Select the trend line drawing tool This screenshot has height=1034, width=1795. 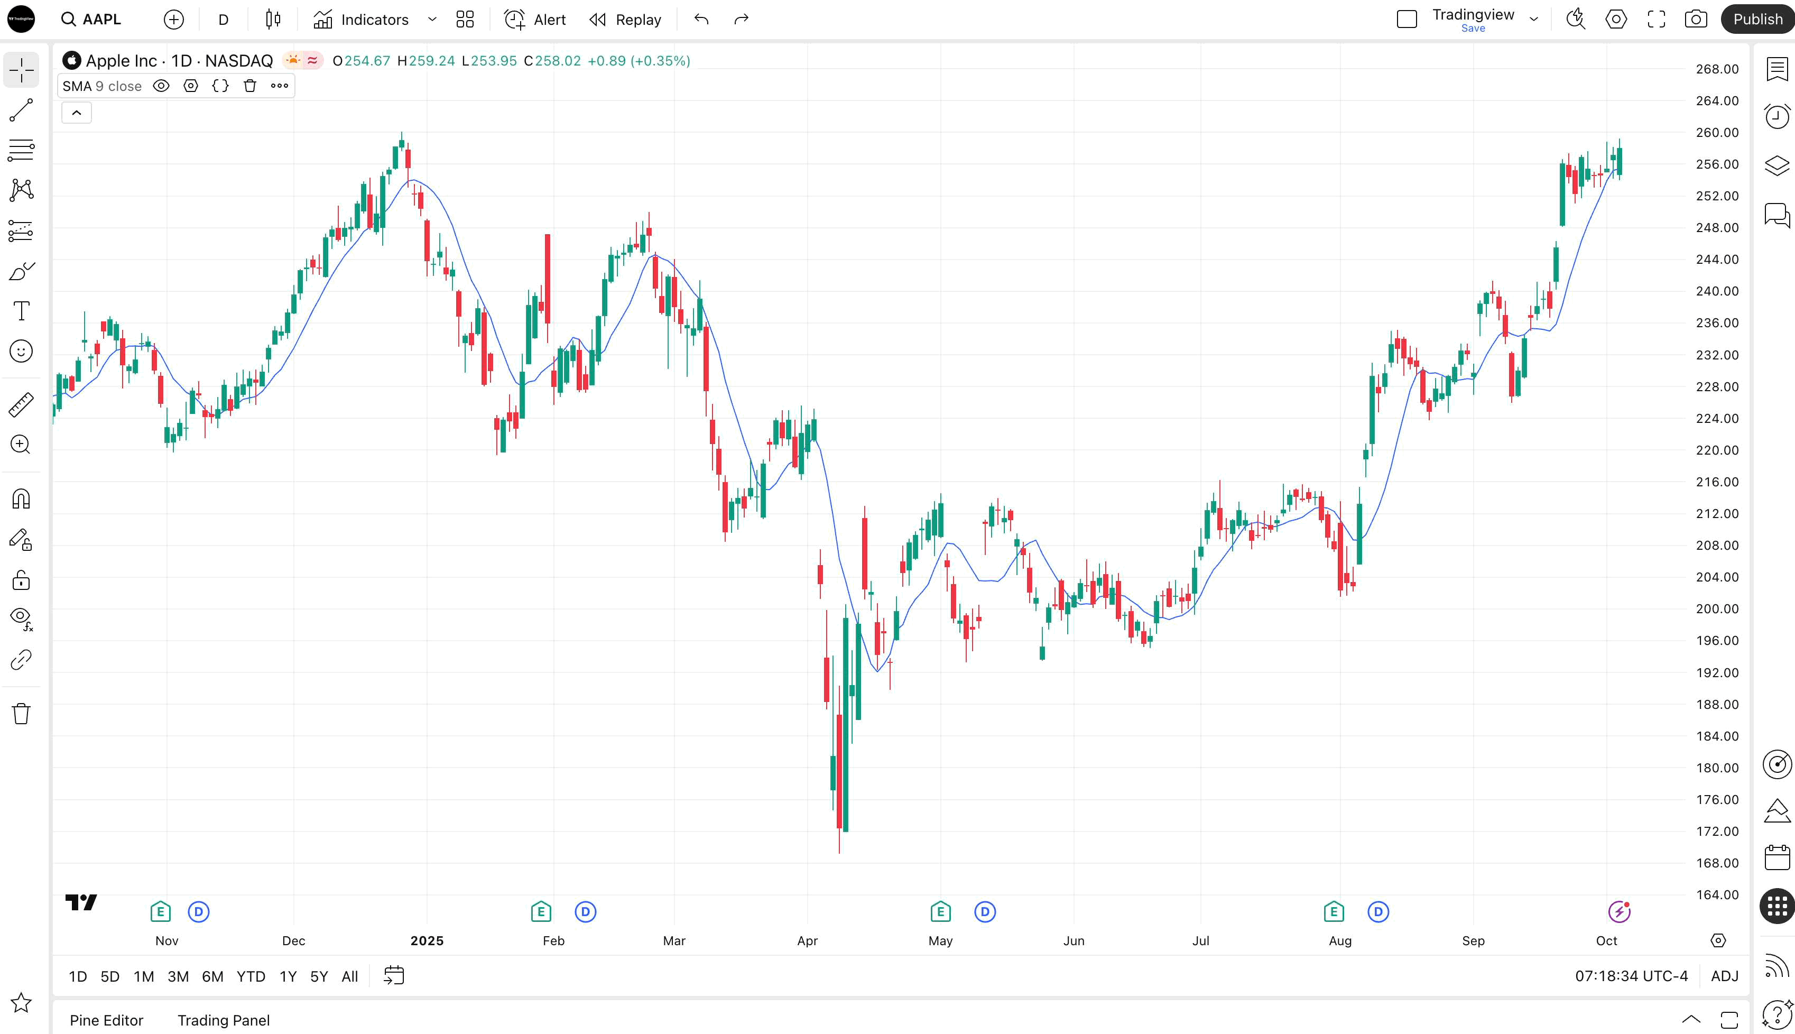point(21,110)
